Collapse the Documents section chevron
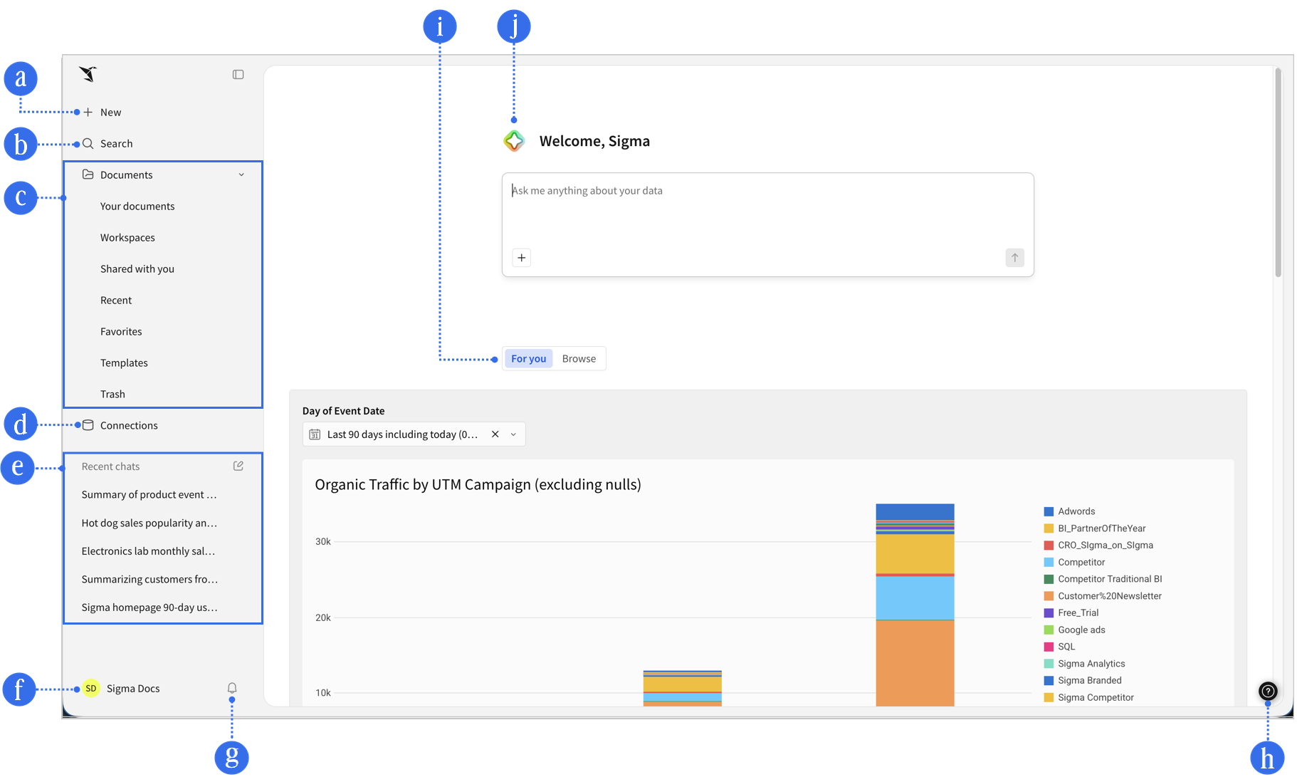 tap(241, 175)
